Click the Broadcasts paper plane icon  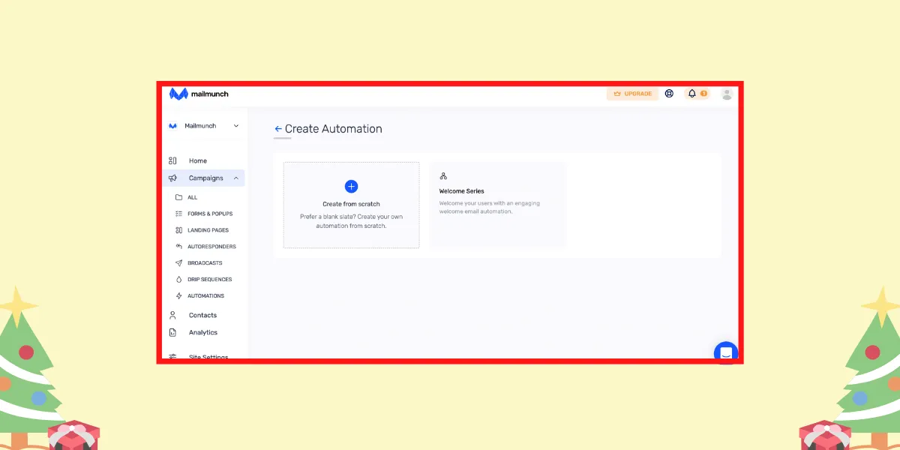(x=178, y=263)
